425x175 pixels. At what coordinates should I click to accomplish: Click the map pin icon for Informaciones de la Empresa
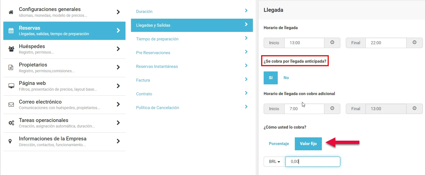click(x=10, y=141)
